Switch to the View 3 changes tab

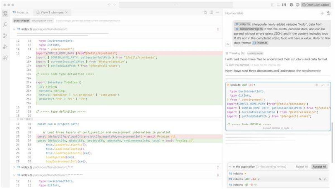coord(52,13)
